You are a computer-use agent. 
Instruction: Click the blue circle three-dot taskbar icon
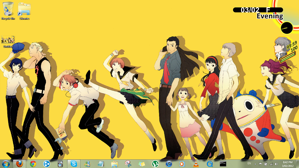tap(47, 164)
